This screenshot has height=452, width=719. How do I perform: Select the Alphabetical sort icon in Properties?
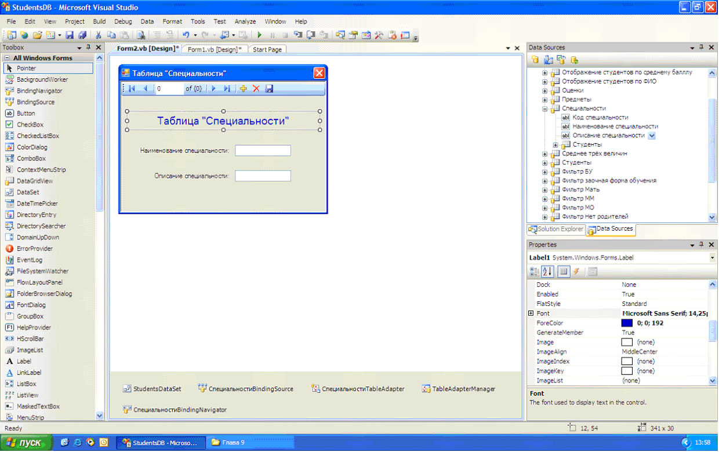click(x=547, y=272)
